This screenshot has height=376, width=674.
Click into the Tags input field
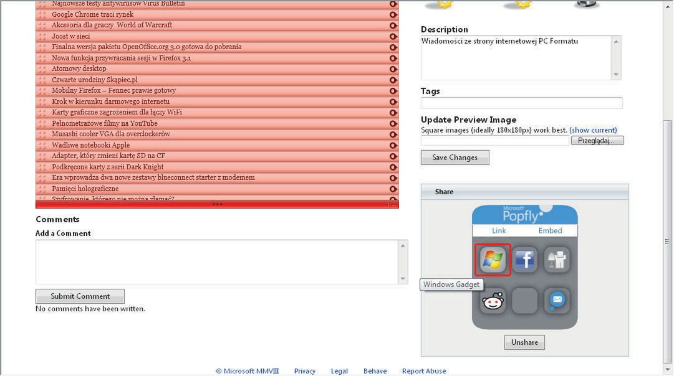521,103
